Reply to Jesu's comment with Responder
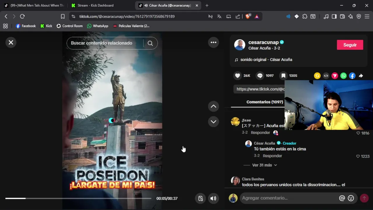 pos(260,132)
